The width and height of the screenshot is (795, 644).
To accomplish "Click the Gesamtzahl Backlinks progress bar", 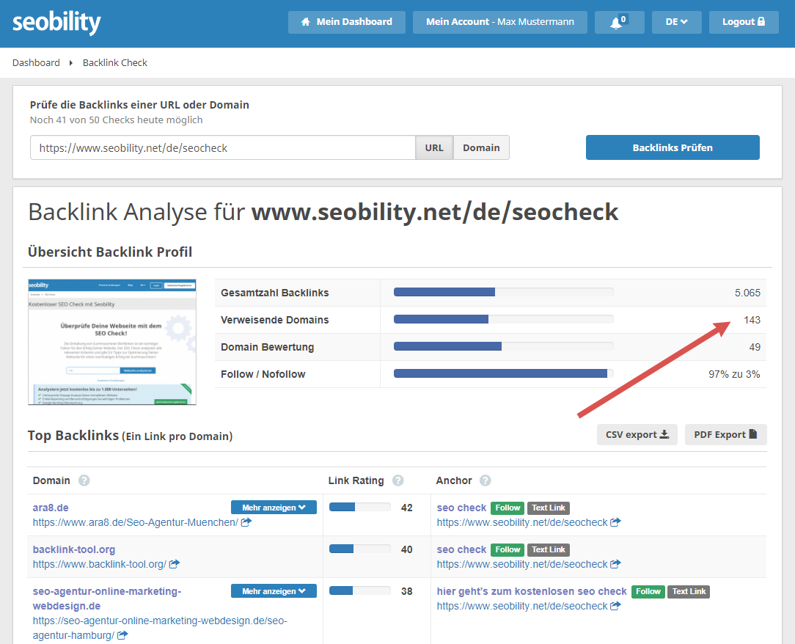I will point(503,292).
